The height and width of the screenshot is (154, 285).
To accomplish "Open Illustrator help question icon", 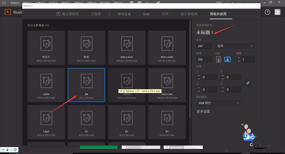I will 267,12.
